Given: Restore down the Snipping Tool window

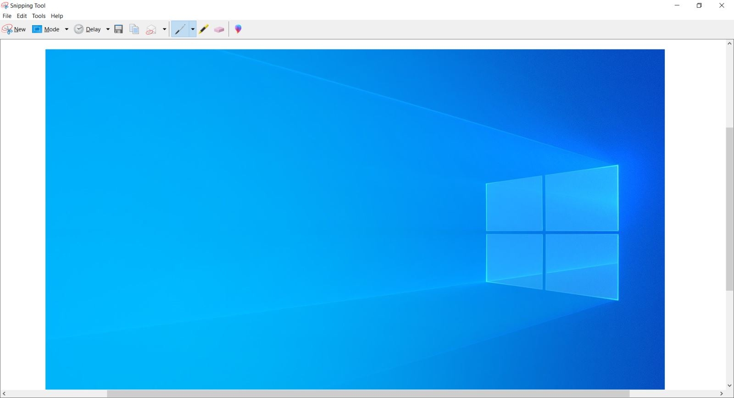Looking at the screenshot, I should [x=699, y=6].
